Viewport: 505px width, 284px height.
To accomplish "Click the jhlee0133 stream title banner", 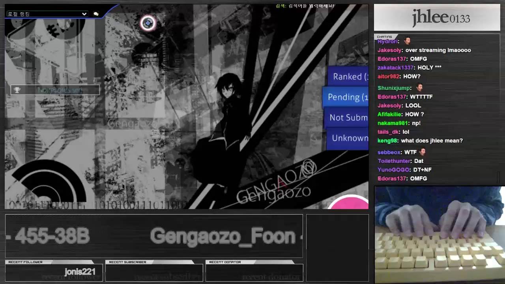I will pyautogui.click(x=437, y=18).
